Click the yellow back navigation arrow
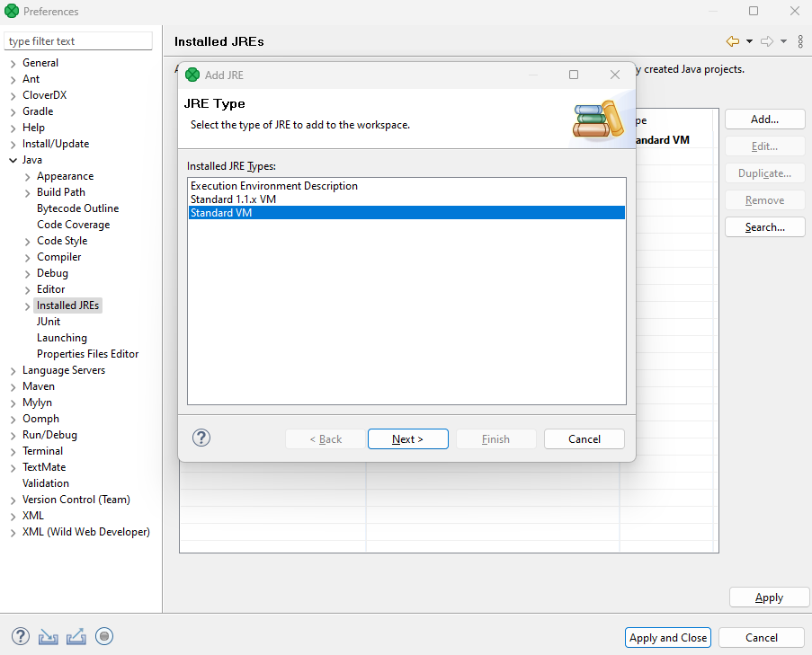The height and width of the screenshot is (655, 812). [x=732, y=41]
